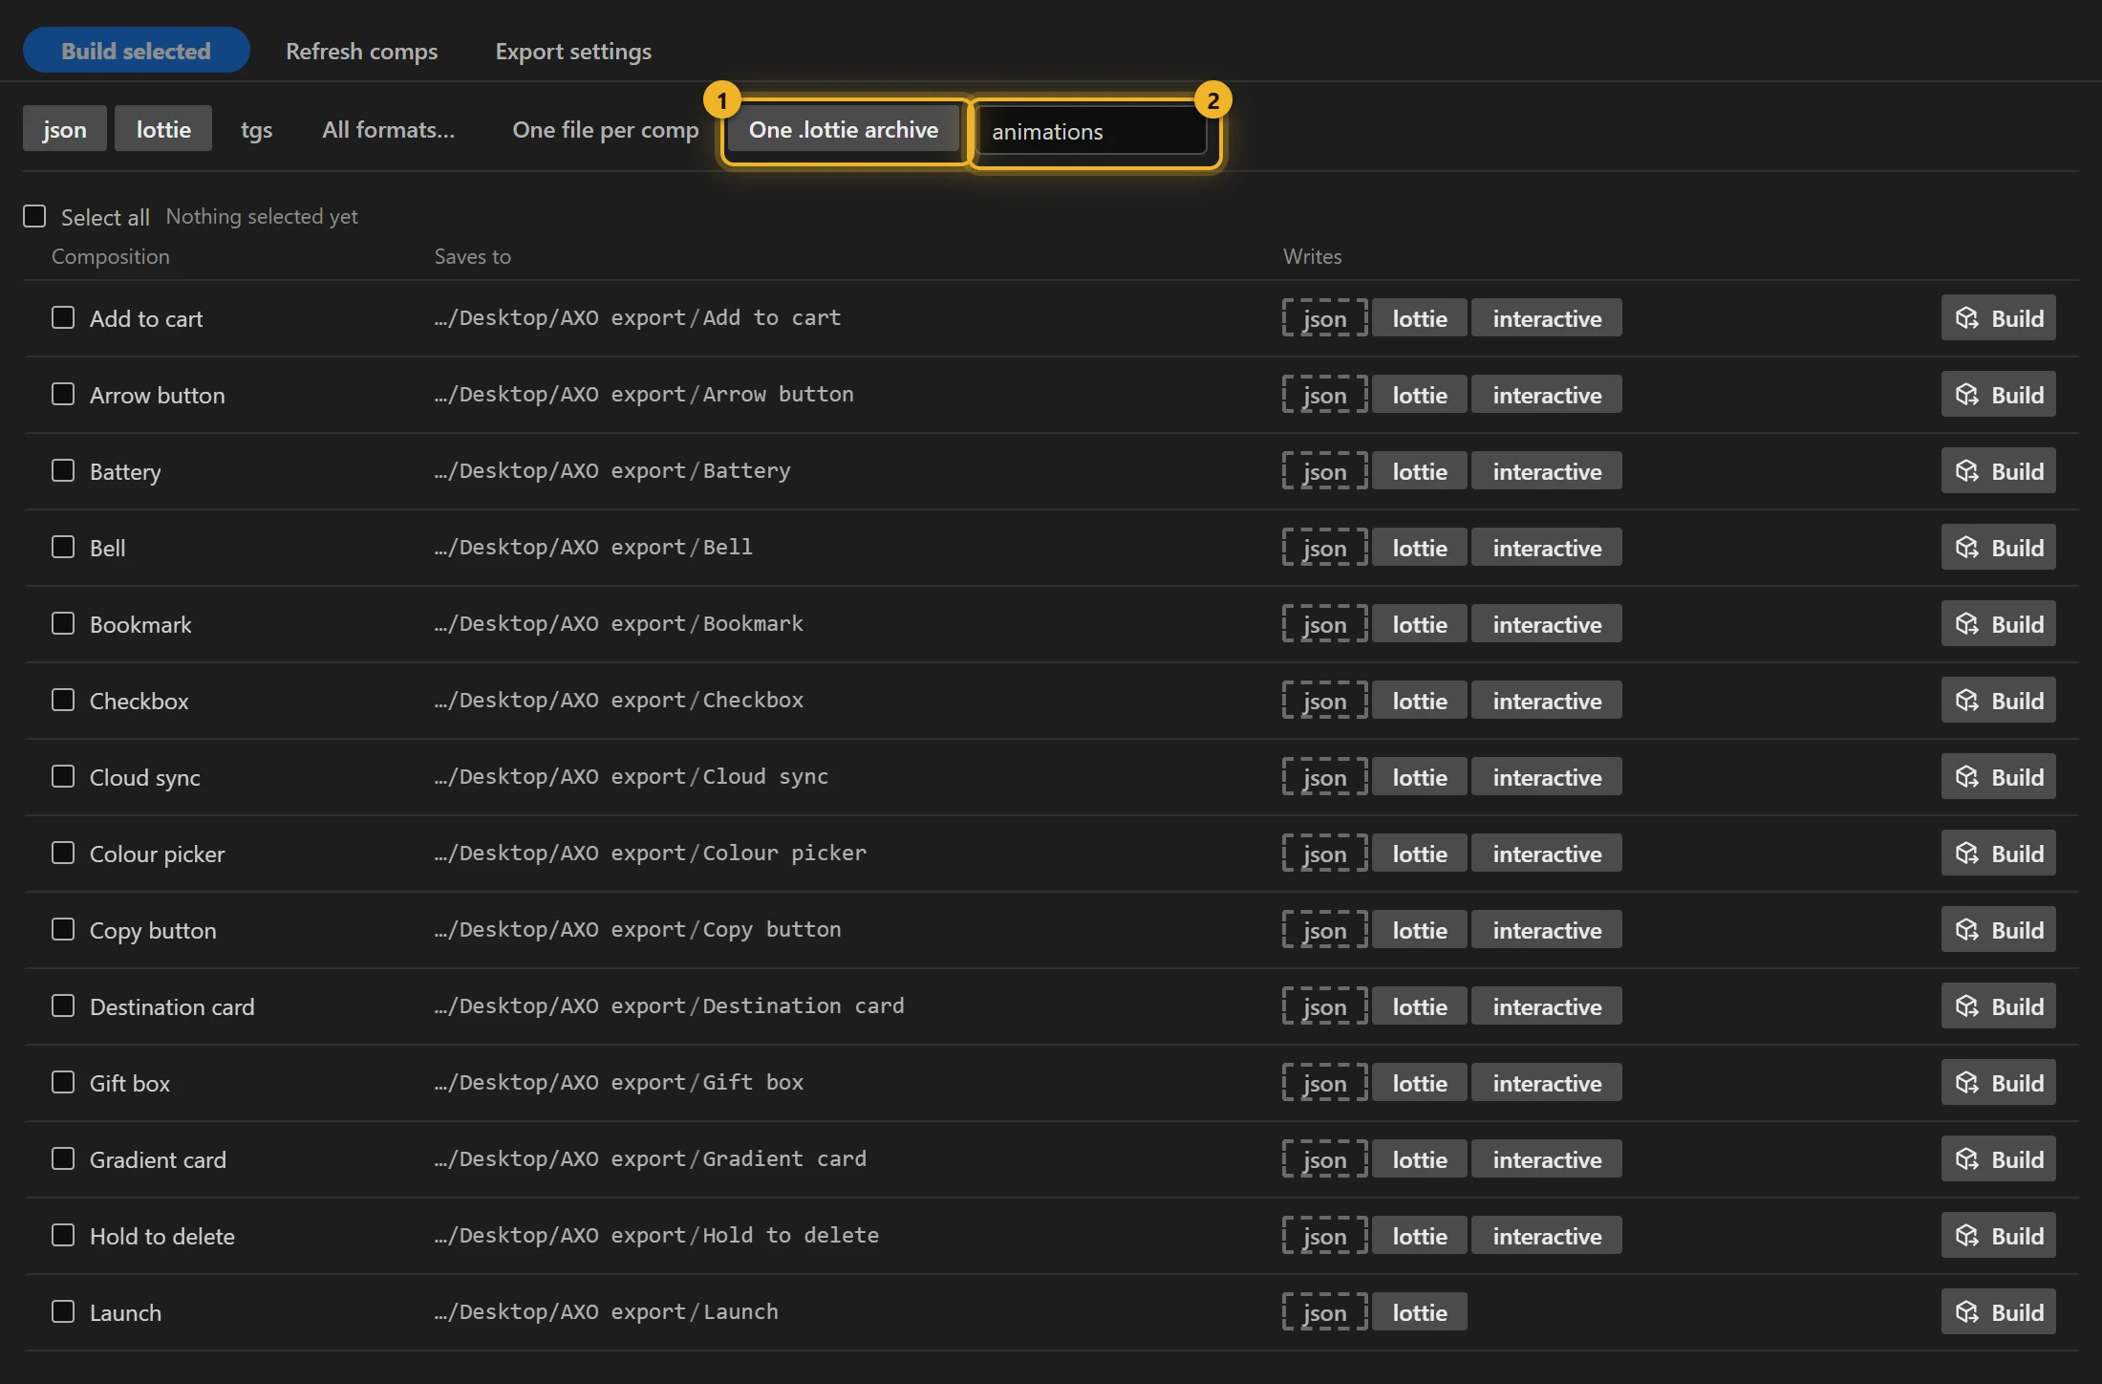This screenshot has width=2102, height=1384.
Task: Check the Bookmark composition checkbox
Action: [x=63, y=623]
